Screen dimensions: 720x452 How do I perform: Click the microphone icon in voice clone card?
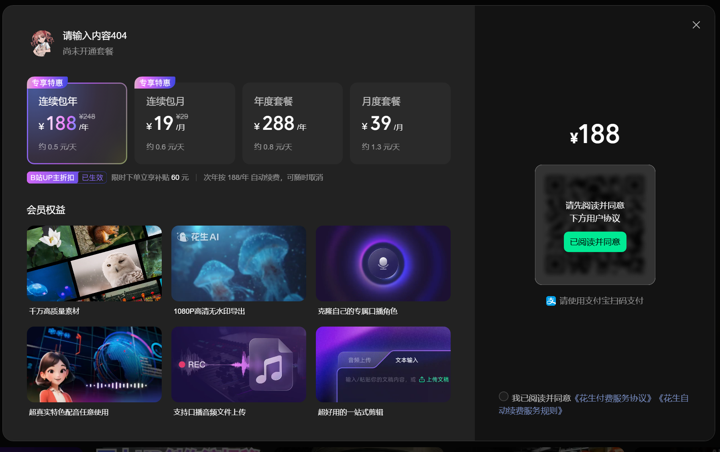[383, 263]
